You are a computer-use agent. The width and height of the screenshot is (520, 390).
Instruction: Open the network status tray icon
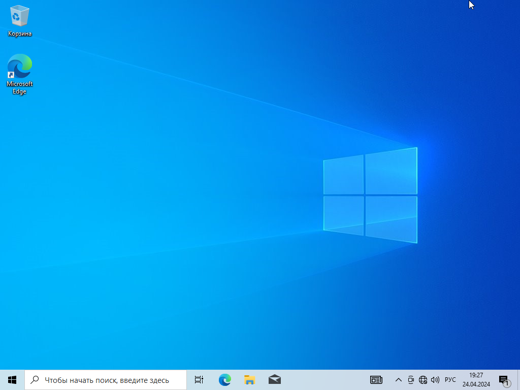point(423,380)
